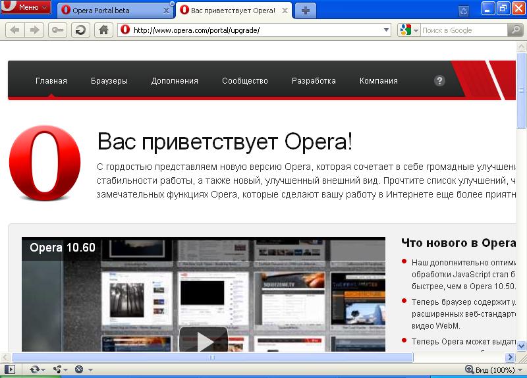The image size is (527, 378).
Task: Expand the Opera Link sync dropdown arrow
Action: tap(43, 370)
